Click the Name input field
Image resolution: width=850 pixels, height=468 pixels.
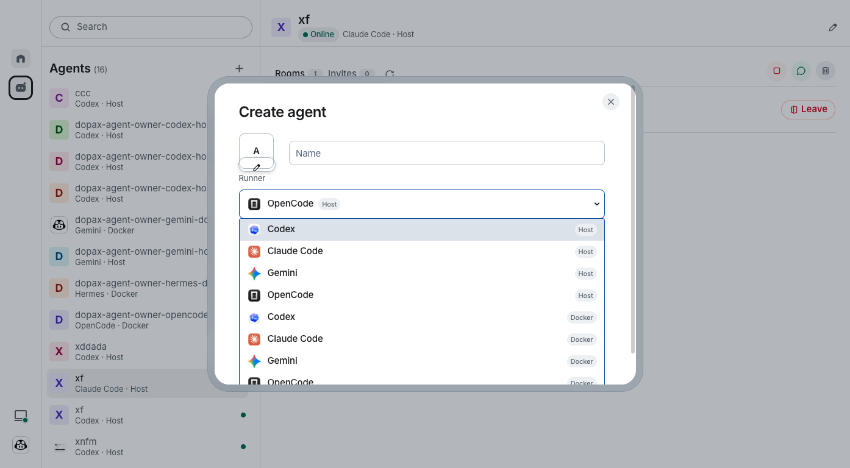point(446,153)
